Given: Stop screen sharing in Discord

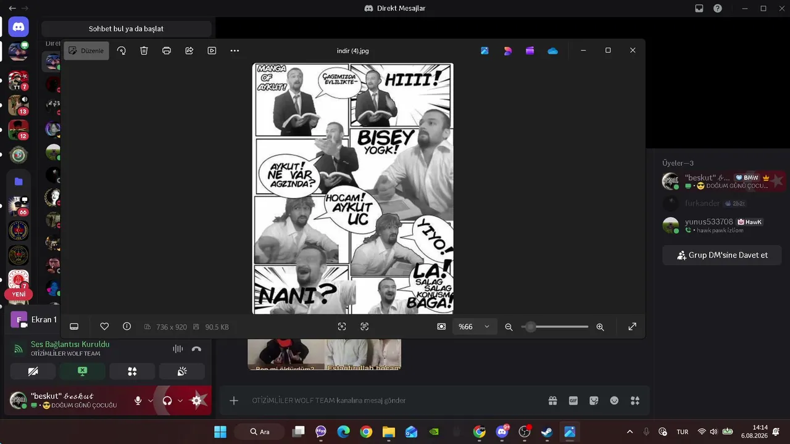Looking at the screenshot, I should [x=83, y=371].
